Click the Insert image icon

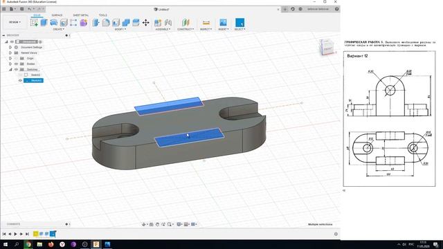click(223, 23)
